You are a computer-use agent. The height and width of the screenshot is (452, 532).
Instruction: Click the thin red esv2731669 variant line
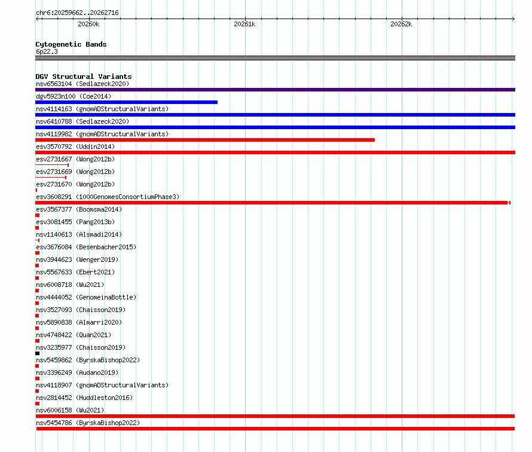[51, 178]
